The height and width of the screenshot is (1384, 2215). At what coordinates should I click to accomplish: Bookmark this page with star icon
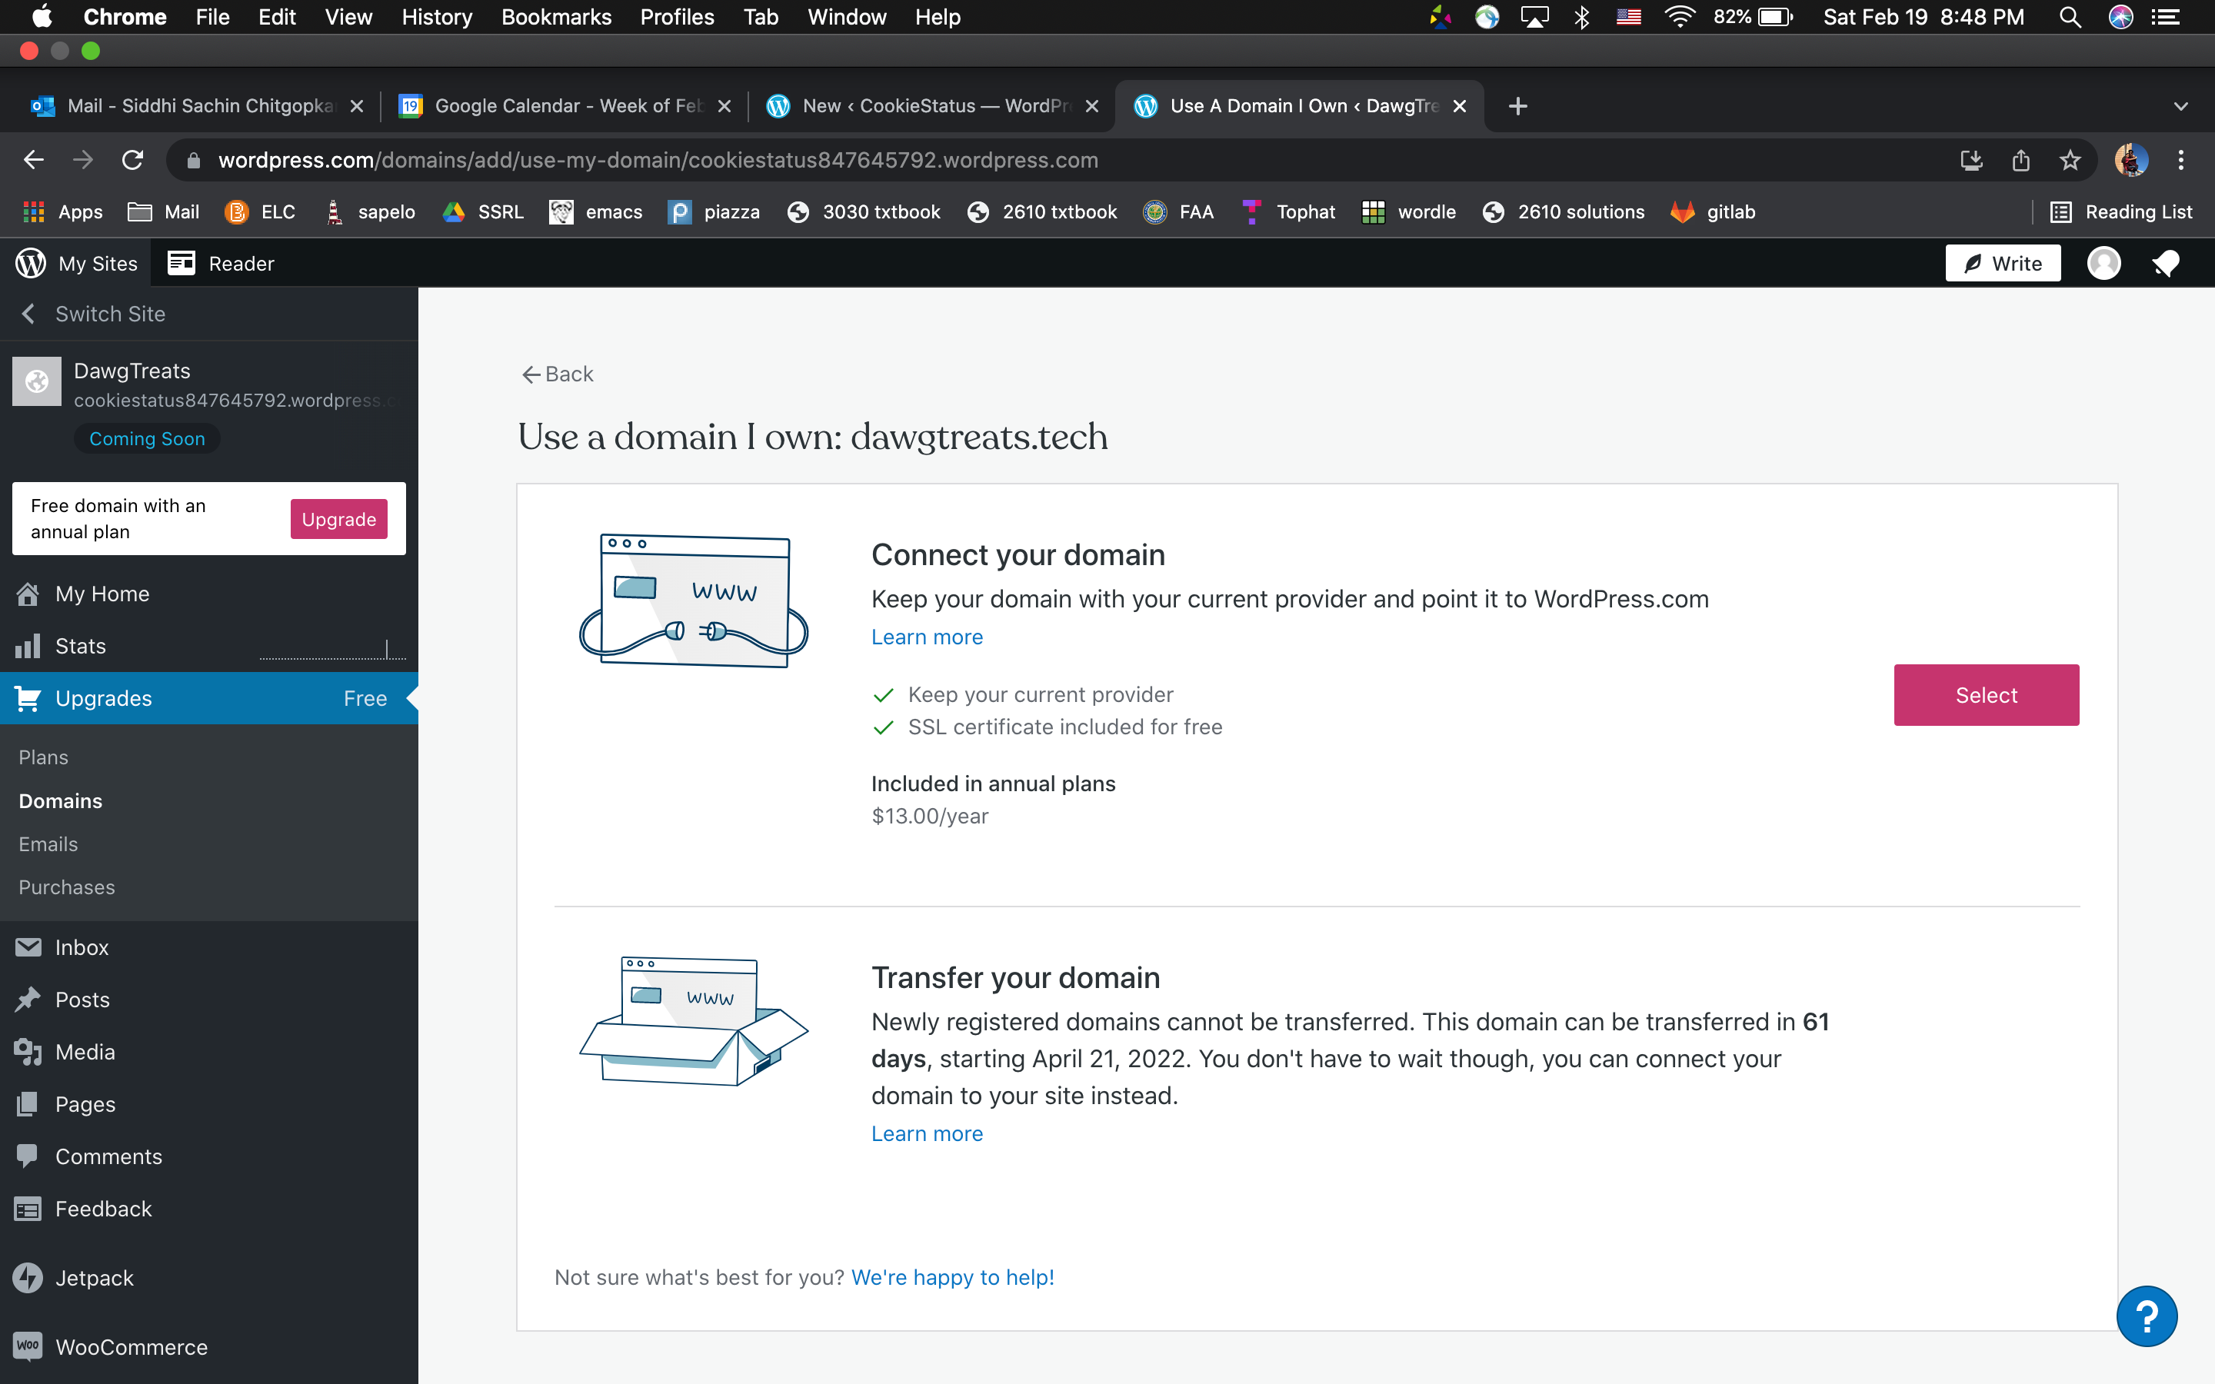[2070, 160]
